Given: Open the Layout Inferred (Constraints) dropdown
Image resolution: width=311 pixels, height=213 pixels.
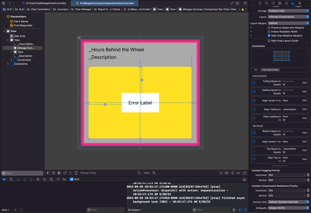Looking at the screenshot, I should (x=288, y=17).
